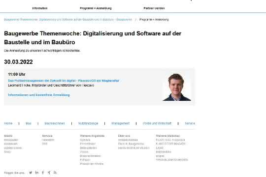Open Specials under Weitere Angebote
Viewport: 266px width, 177px height.
pyautogui.click(x=85, y=140)
